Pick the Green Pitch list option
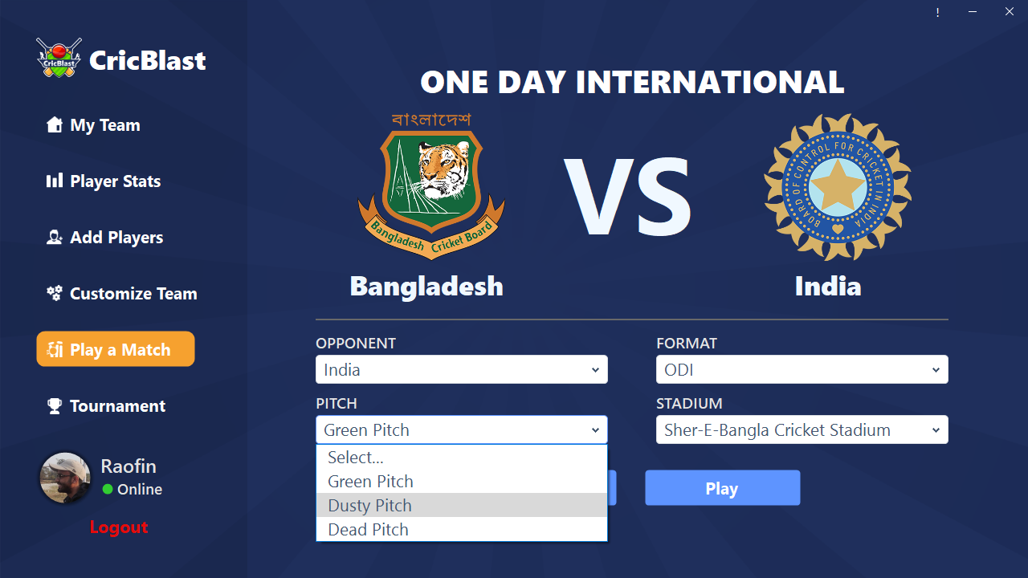 [x=462, y=481]
